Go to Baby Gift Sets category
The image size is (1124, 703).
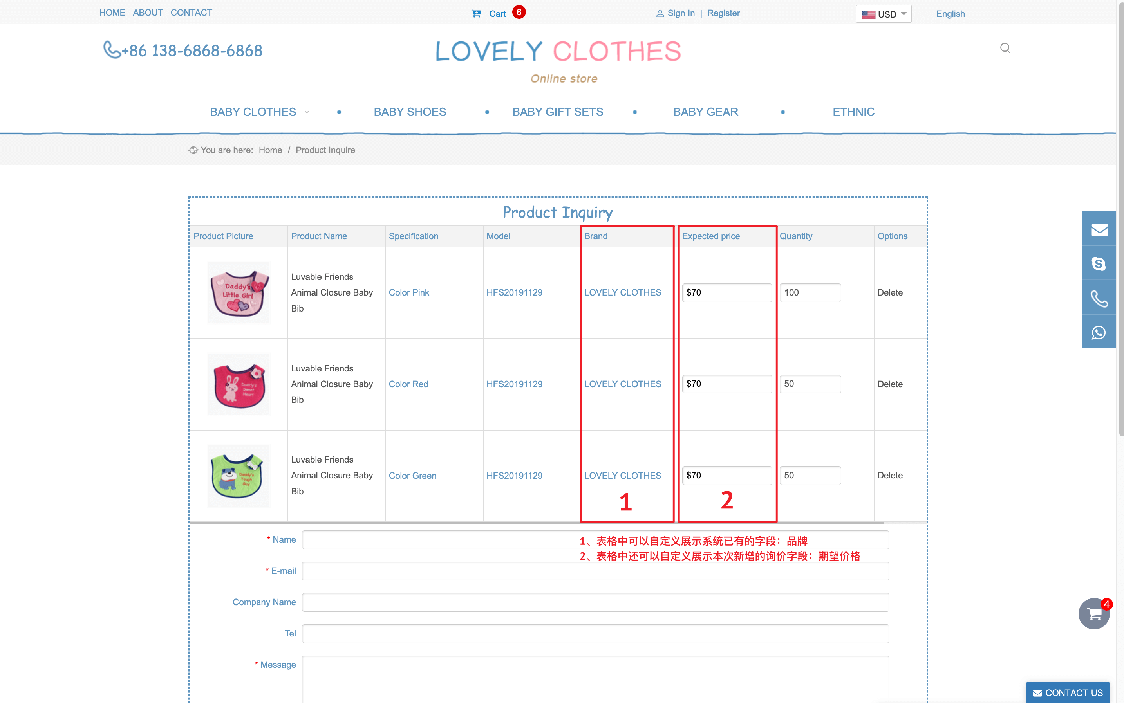557,112
